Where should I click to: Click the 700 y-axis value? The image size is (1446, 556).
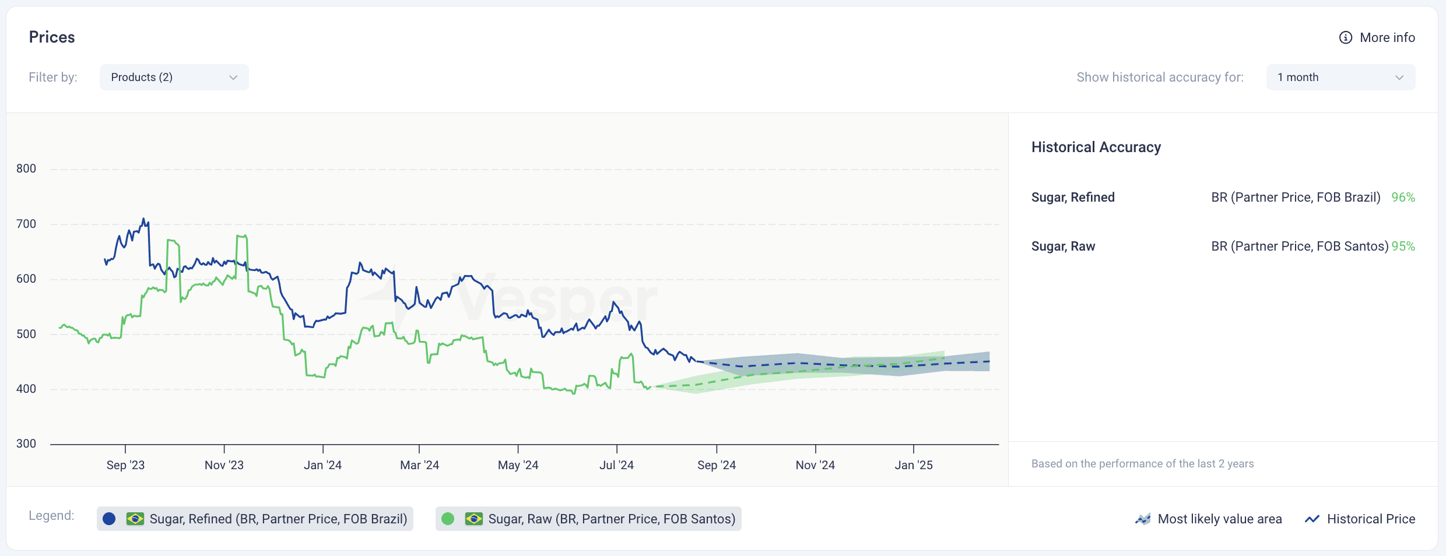(26, 224)
